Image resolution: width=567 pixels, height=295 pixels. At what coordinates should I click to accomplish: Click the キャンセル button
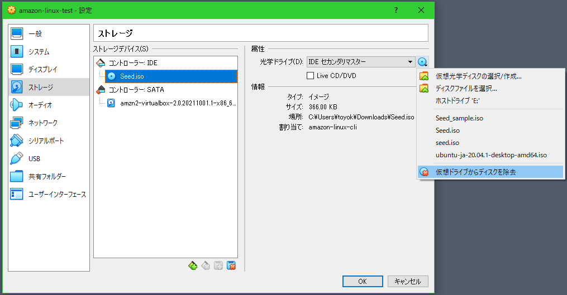pyautogui.click(x=408, y=281)
